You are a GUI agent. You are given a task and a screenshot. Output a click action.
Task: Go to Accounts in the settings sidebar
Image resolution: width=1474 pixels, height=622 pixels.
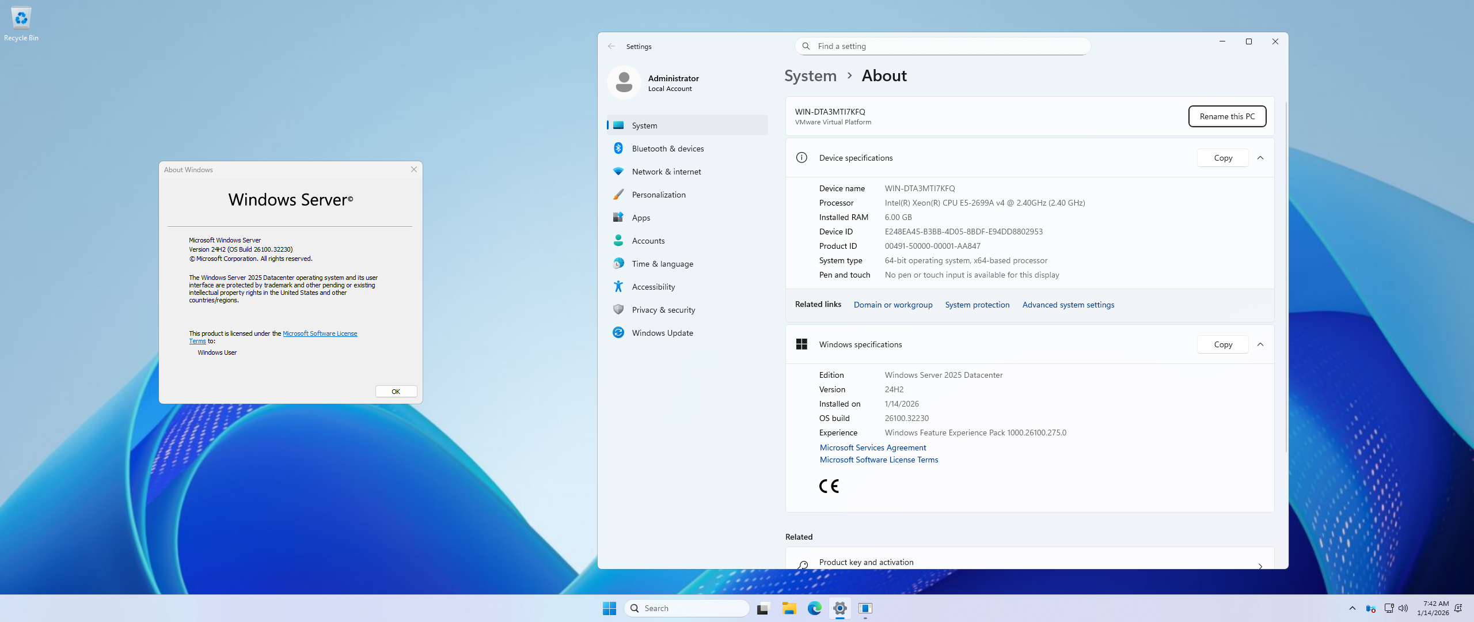point(648,241)
